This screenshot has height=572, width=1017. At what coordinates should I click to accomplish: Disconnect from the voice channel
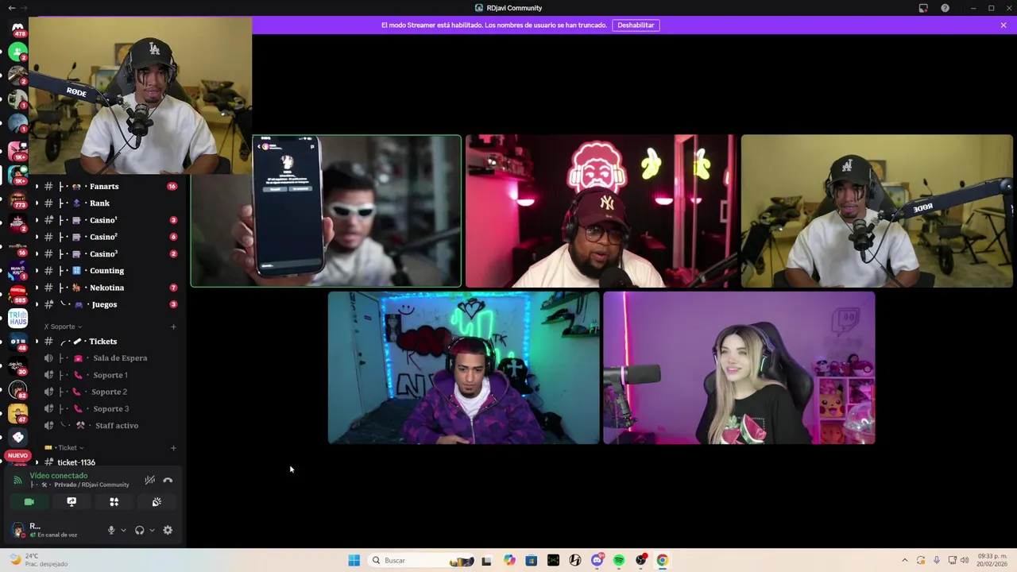168,480
